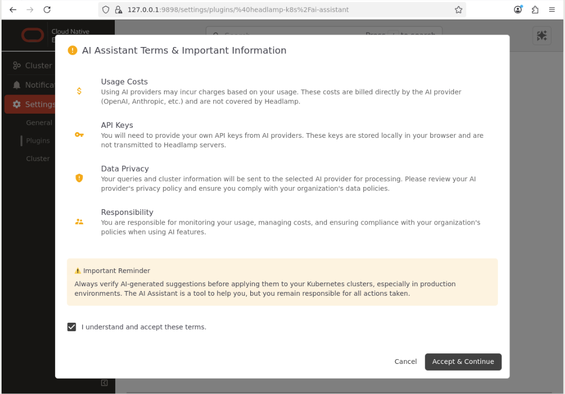Select Plugins under Settings
565x394 pixels.
[38, 140]
